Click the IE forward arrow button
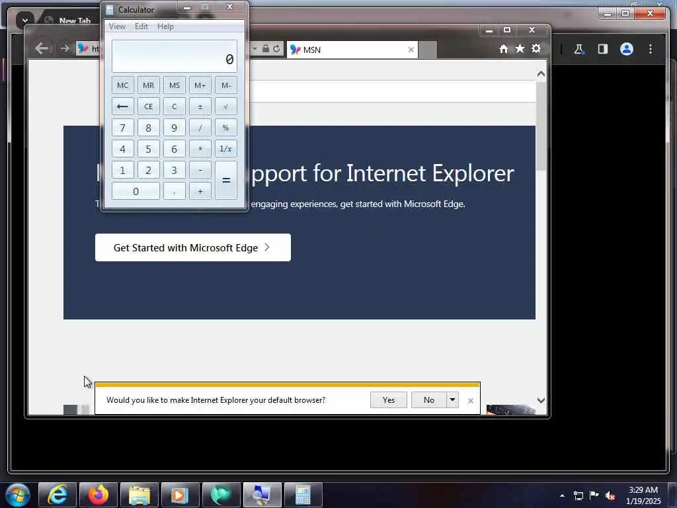Screen dimensions: 677x508 pos(65,48)
